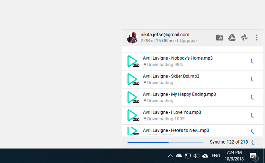This screenshot has height=163, width=265.
Task: Click the Syncing 122 of 218 status text
Action: [x=229, y=142]
